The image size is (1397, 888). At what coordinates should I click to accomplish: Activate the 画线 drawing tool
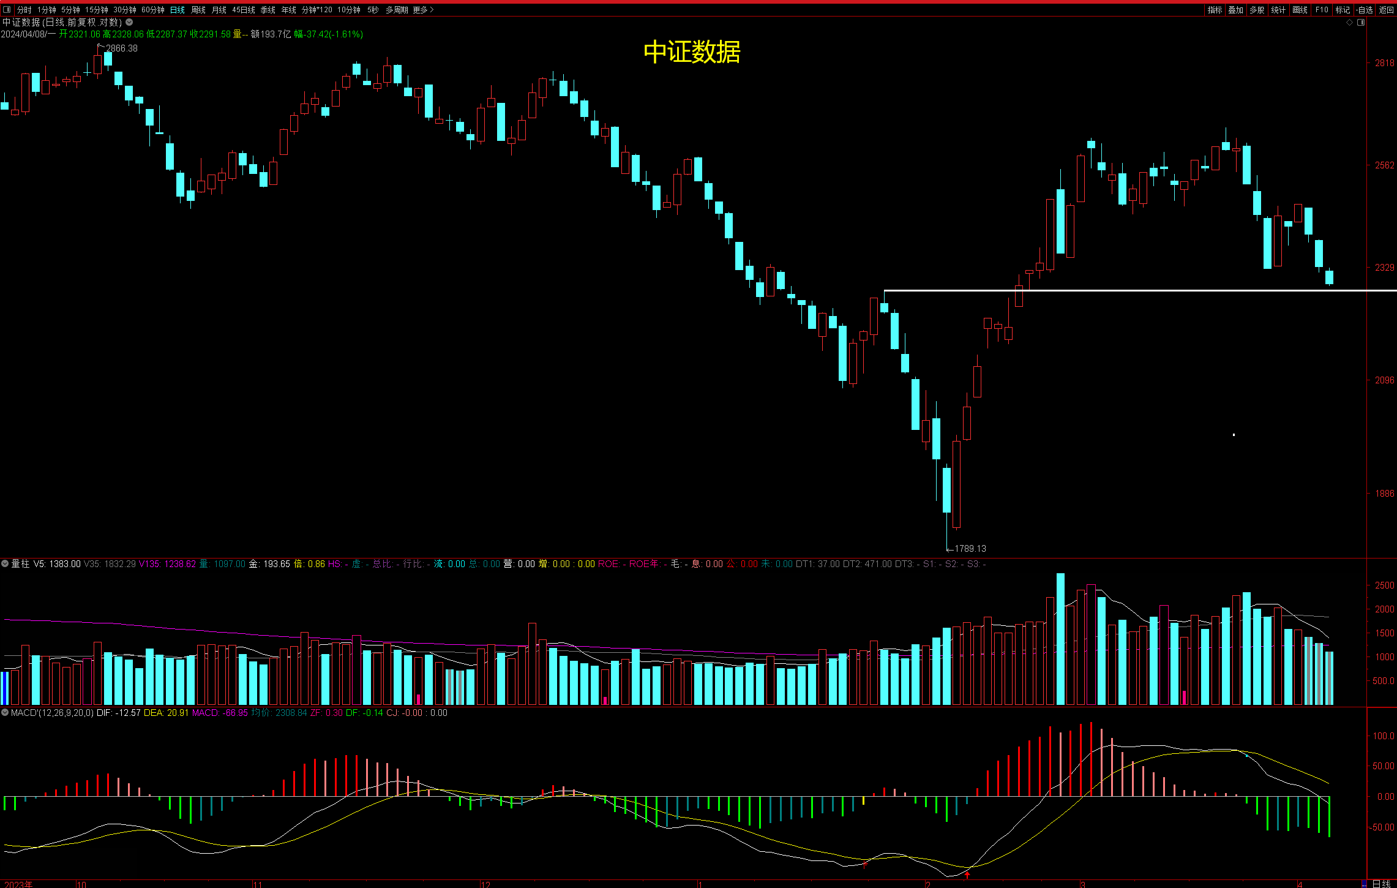[1300, 10]
